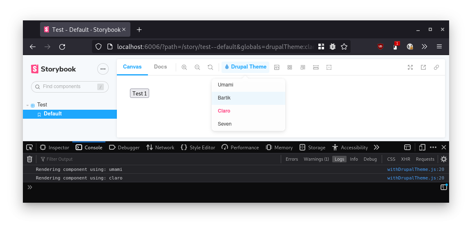Choose Umami from theme list
The height and width of the screenshot is (228, 472).
point(248,85)
